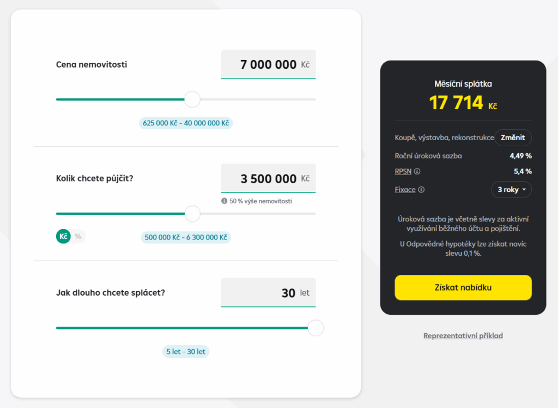Viewport: 558px width, 408px height.
Task: Open the 'Reprezentativní příklad' link
Action: (463, 335)
